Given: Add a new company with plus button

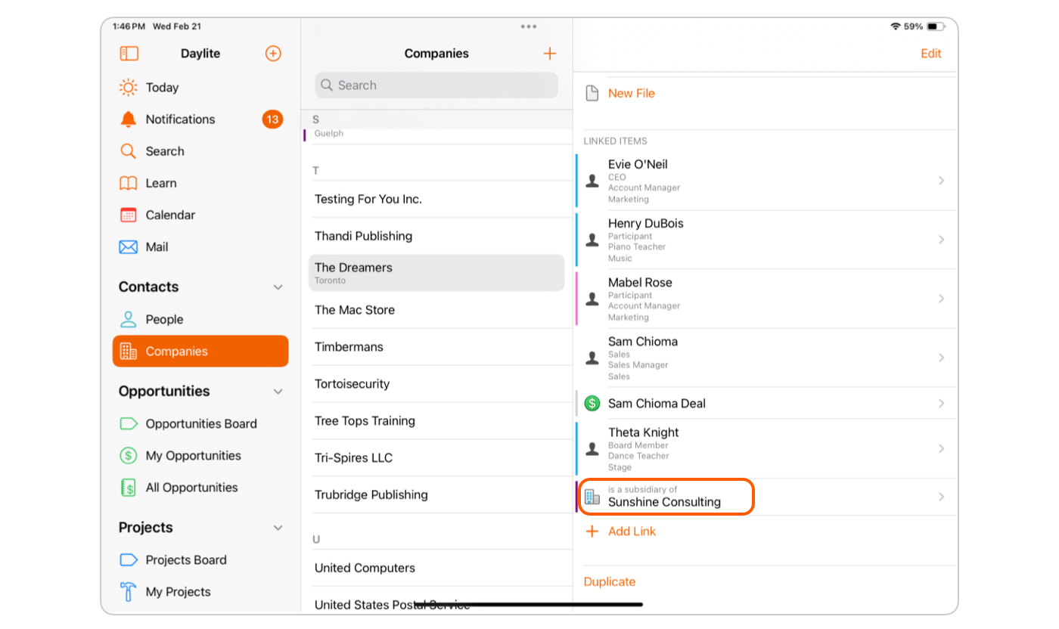Looking at the screenshot, I should pyautogui.click(x=550, y=54).
